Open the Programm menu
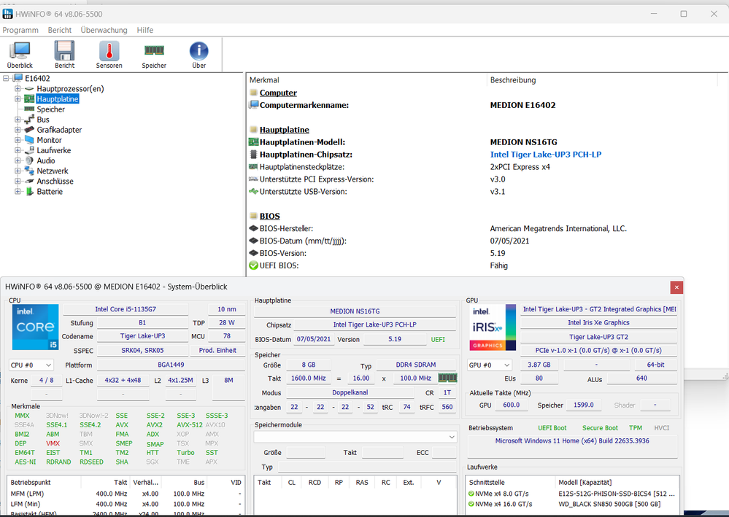Image resolution: width=729 pixels, height=517 pixels. (x=20, y=30)
